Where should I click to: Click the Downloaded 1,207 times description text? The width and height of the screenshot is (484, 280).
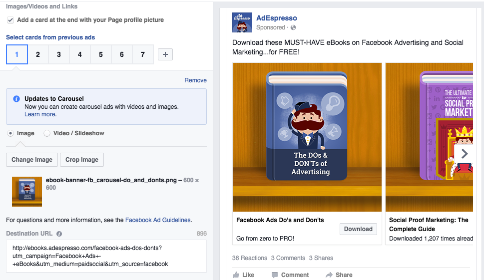(x=431, y=239)
